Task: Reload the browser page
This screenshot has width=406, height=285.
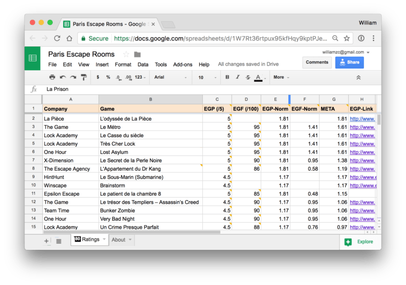Action: 57,38
